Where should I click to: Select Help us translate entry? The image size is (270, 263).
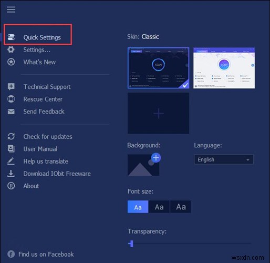pyautogui.click(x=46, y=161)
